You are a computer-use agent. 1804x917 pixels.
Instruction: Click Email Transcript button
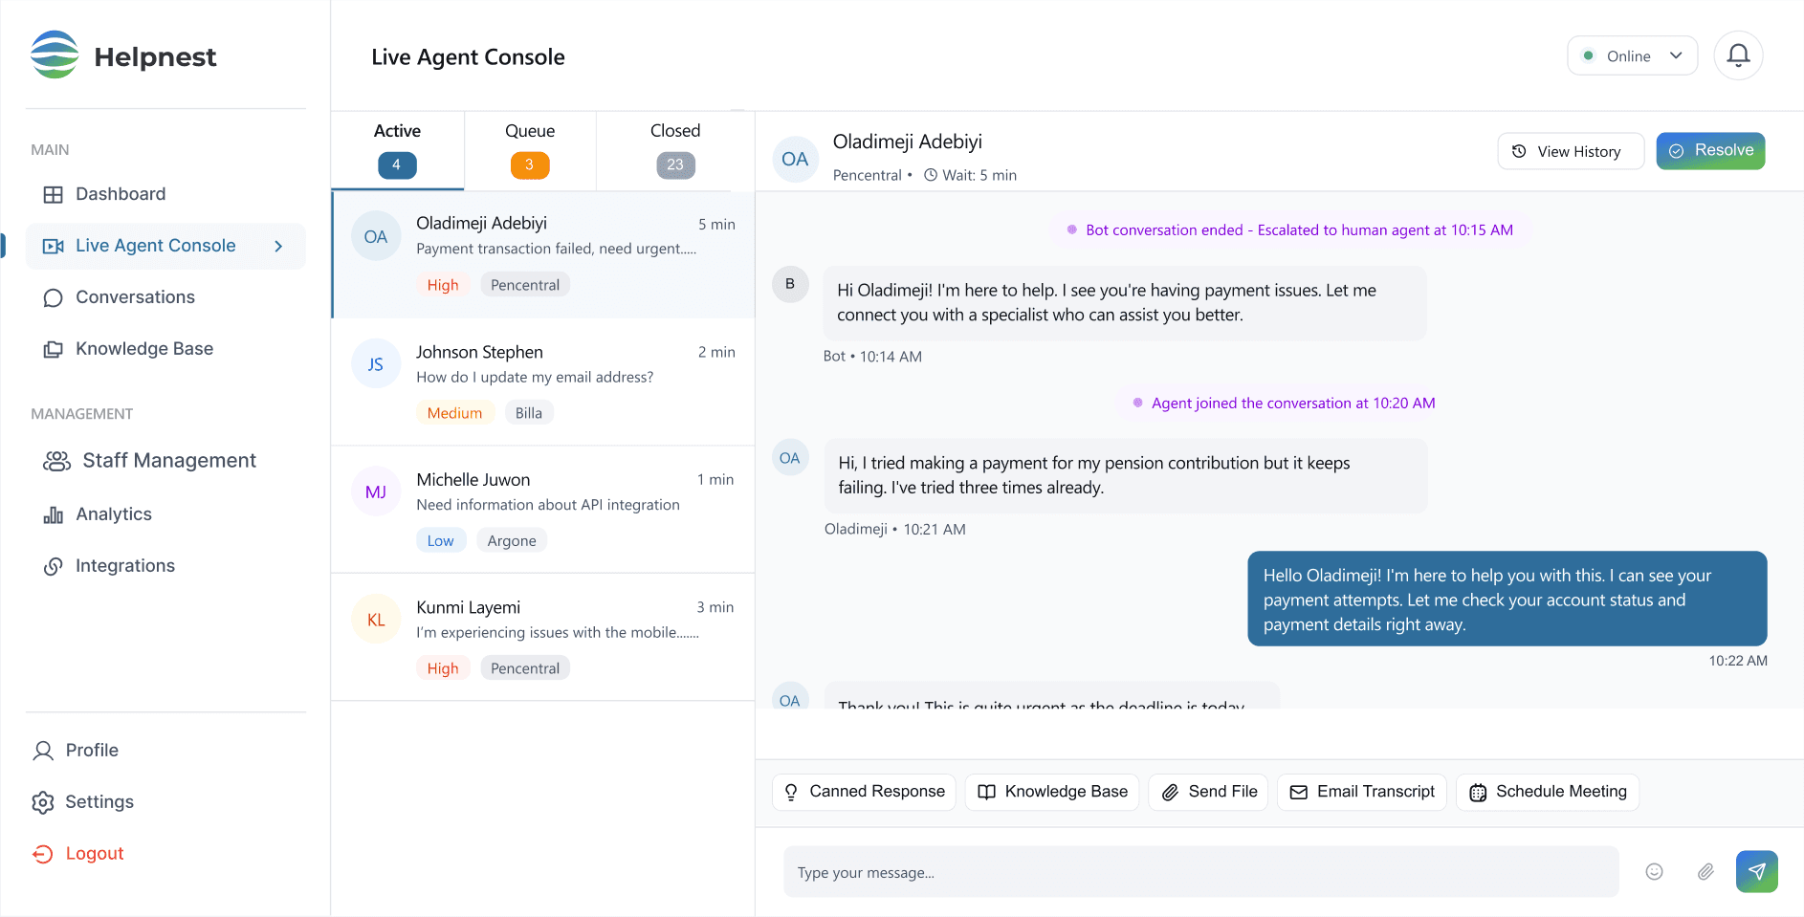[1362, 792]
